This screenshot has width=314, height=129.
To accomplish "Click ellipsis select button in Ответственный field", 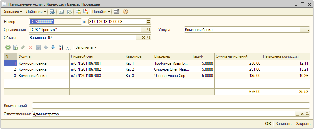I will pos(297,114).
